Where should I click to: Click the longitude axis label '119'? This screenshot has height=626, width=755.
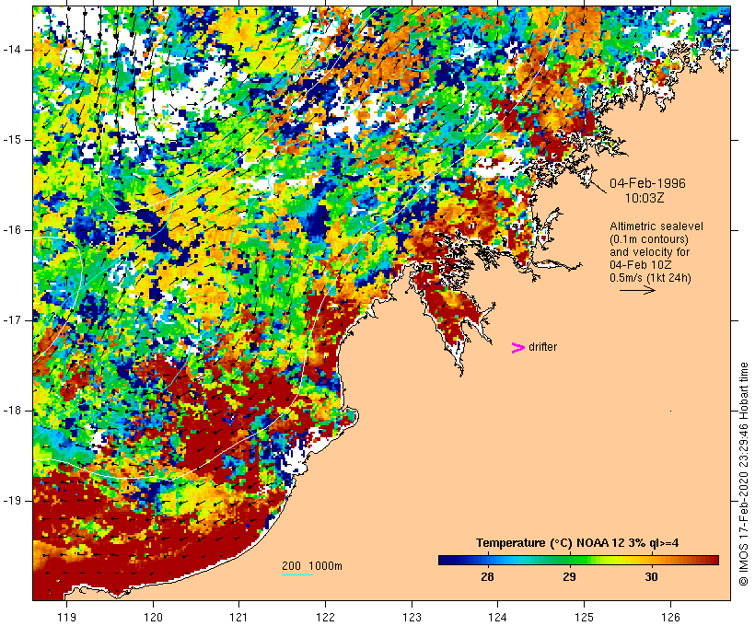[66, 618]
